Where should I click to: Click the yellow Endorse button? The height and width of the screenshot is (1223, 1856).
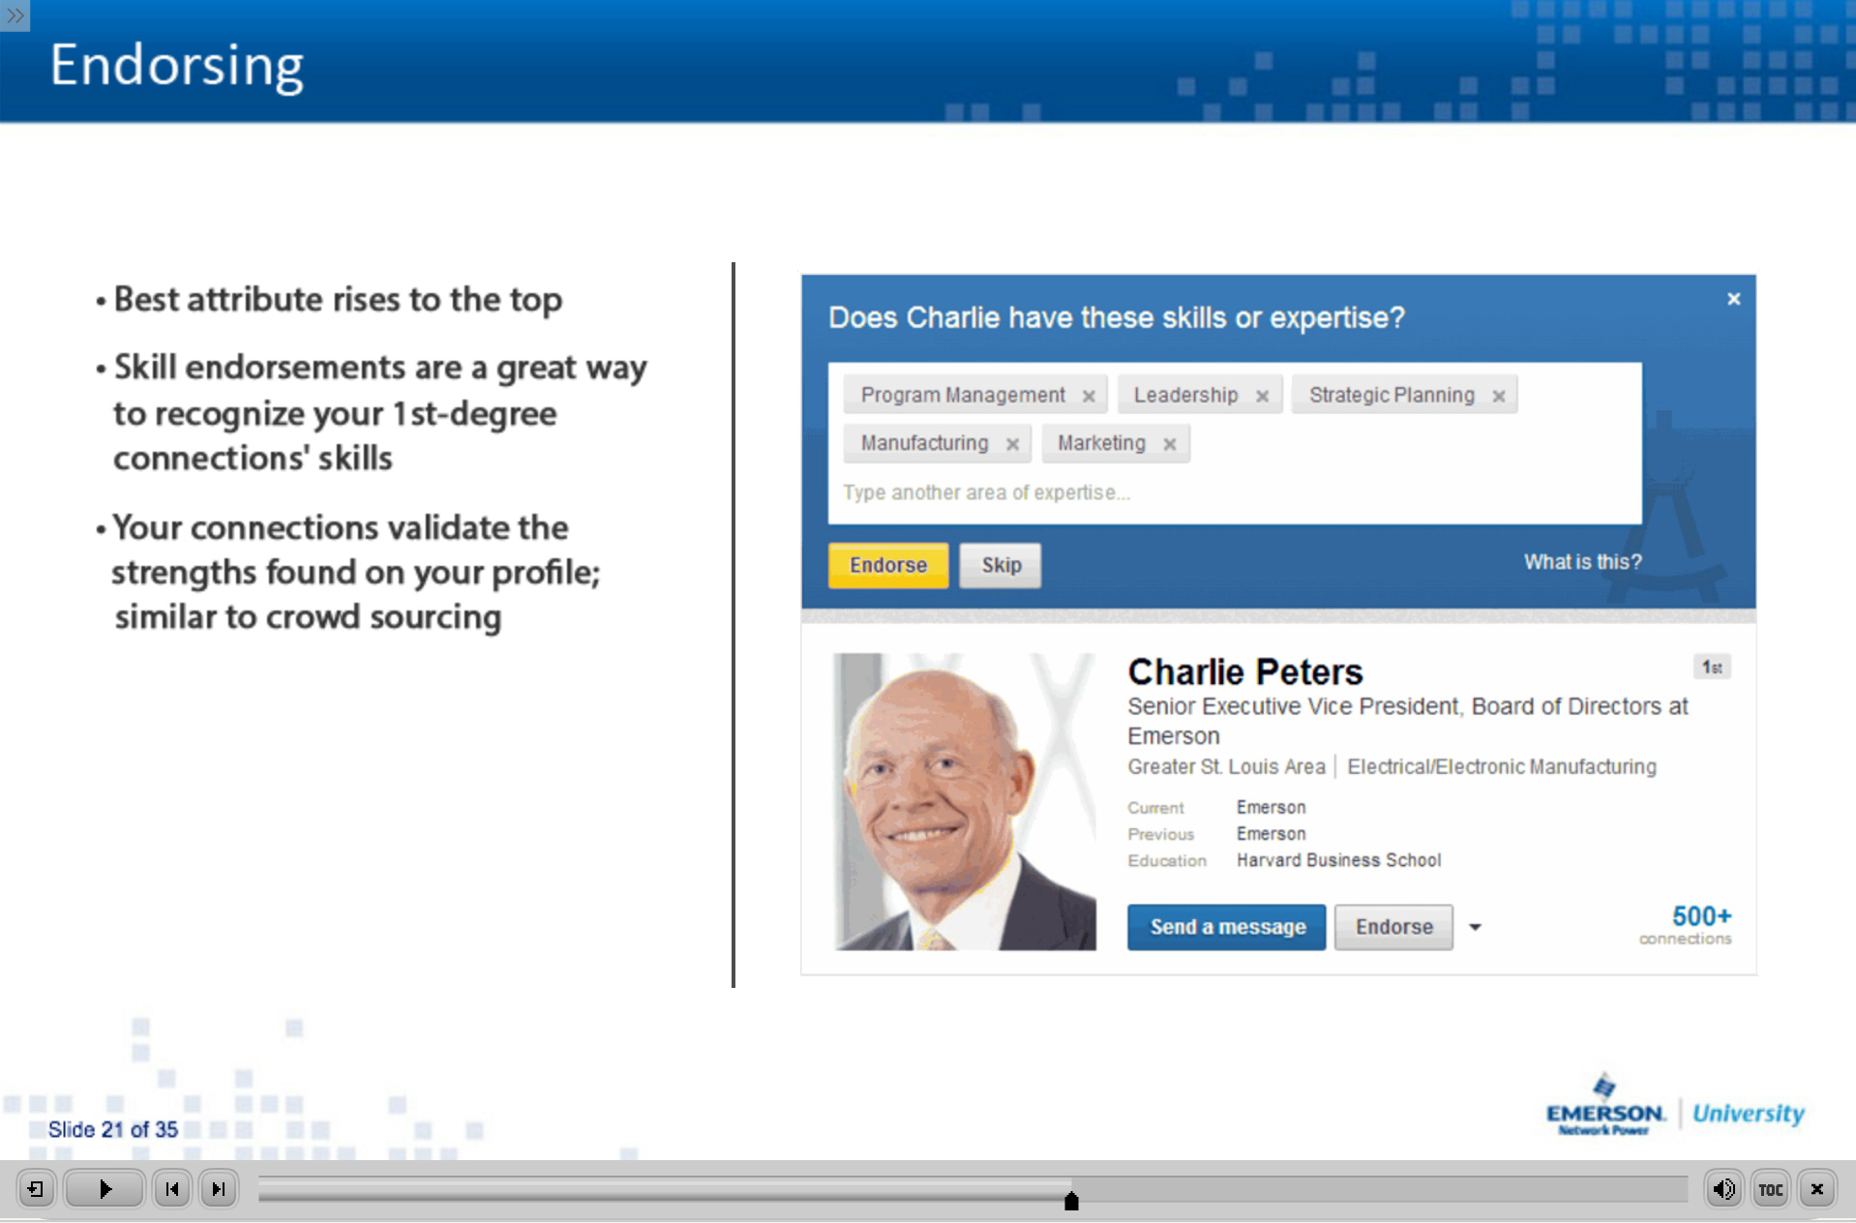click(887, 565)
